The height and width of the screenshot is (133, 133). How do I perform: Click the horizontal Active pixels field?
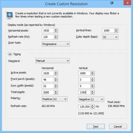(x=48, y=73)
